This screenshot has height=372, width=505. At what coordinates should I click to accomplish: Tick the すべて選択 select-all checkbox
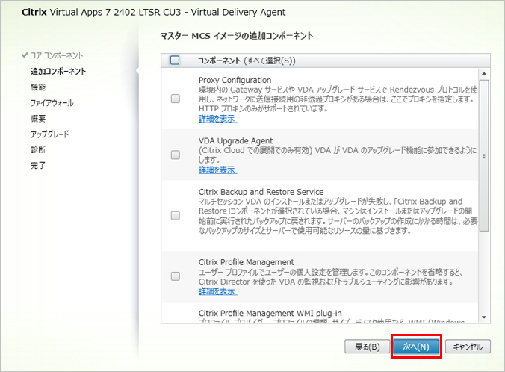pyautogui.click(x=175, y=61)
